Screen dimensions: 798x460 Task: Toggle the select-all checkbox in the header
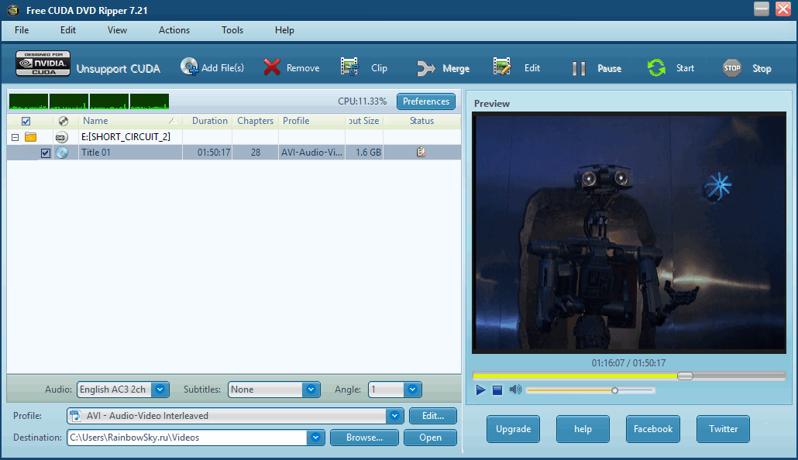click(x=26, y=121)
